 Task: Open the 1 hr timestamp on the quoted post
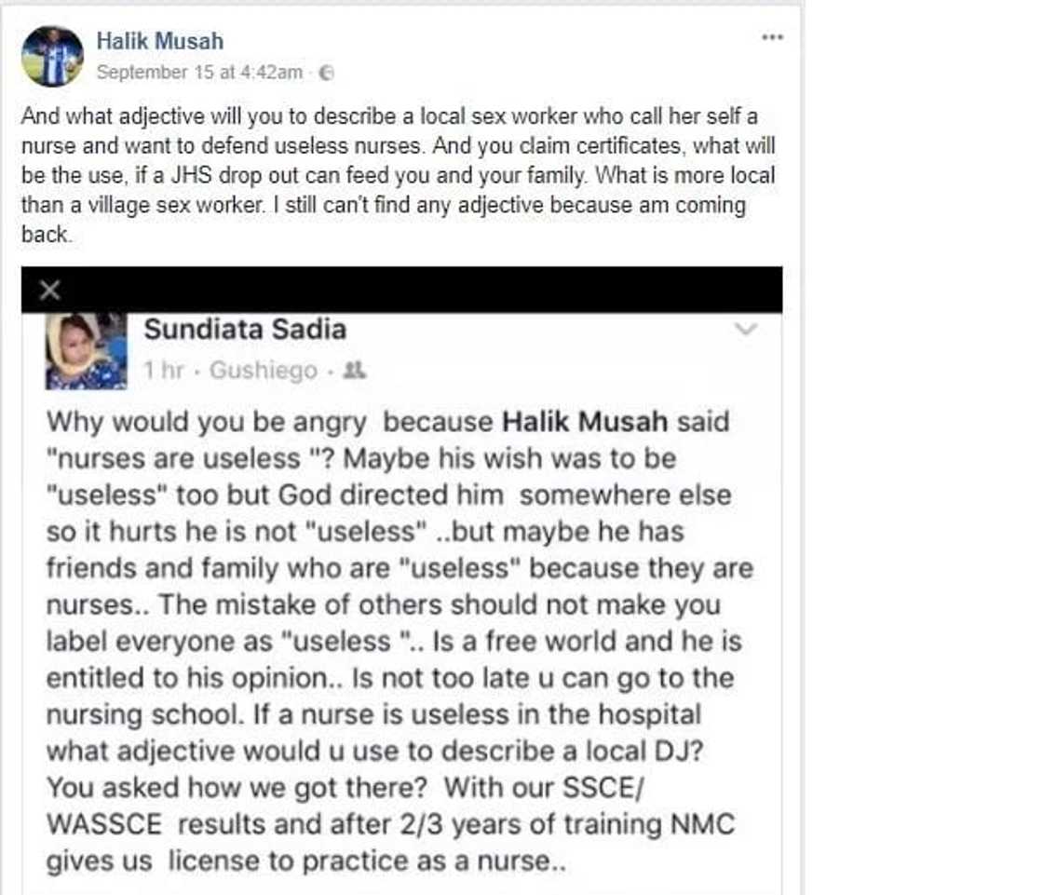[166, 367]
